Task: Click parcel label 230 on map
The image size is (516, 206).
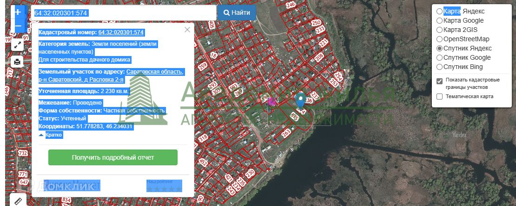Action: [250, 173]
